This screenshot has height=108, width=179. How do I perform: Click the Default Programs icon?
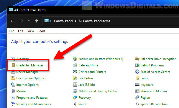(137, 65)
